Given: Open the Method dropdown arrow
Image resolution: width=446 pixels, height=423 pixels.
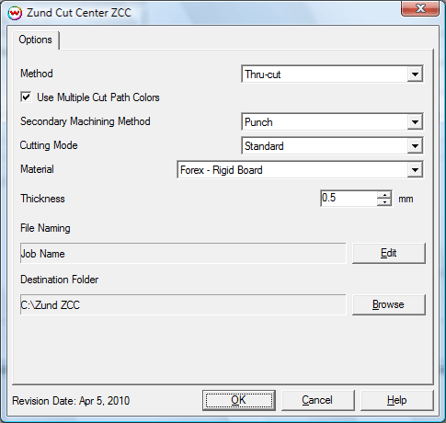Looking at the screenshot, I should [415, 74].
